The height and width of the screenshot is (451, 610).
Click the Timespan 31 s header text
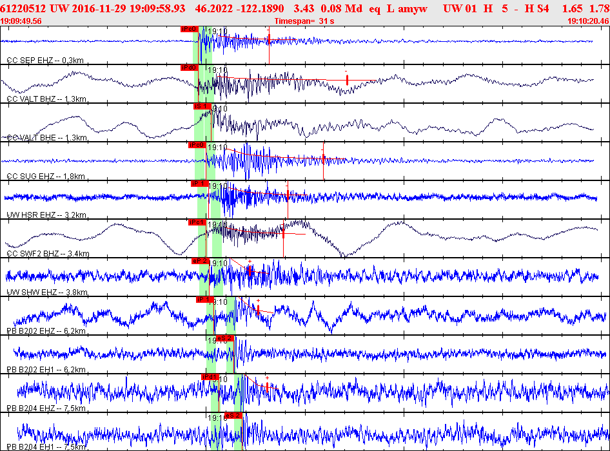pos(304,21)
